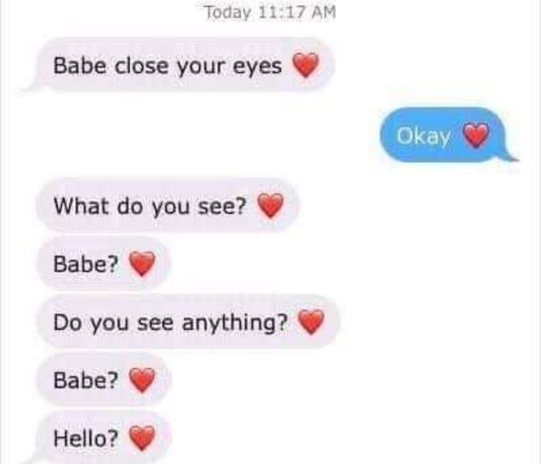Click the word 'anything?' in the gray message
The image size is (541, 464).
(x=235, y=323)
